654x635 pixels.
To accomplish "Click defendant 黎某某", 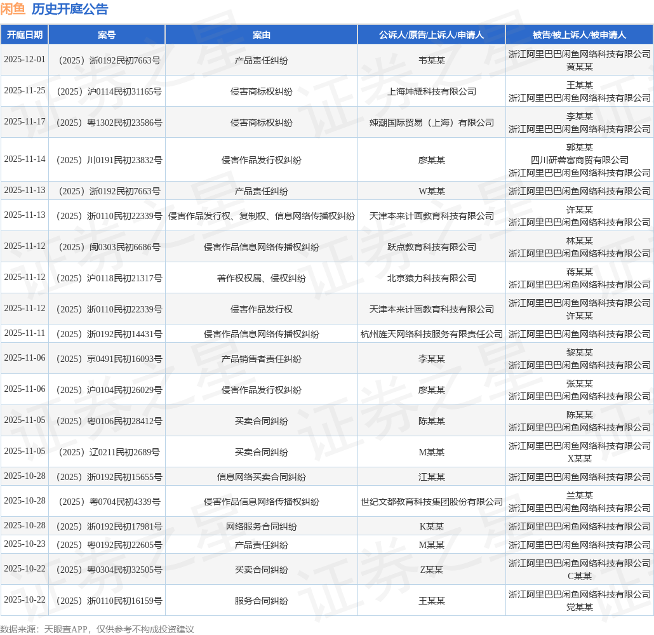I will click(579, 352).
